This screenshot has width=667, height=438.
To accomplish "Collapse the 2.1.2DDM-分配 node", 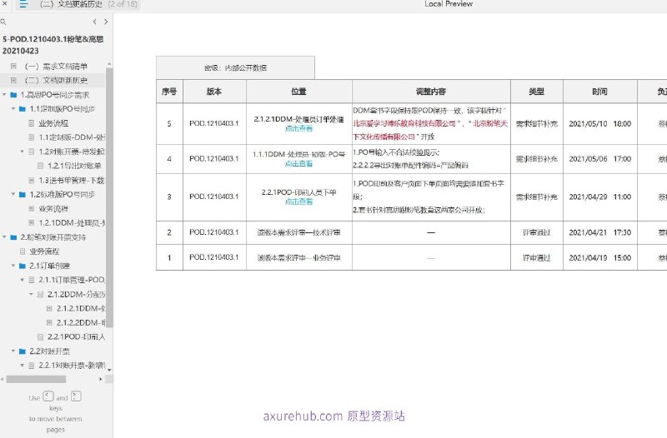I will tap(31, 294).
